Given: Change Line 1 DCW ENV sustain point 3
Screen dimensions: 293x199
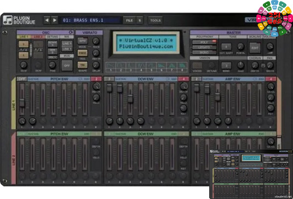Looking at the screenshot, I should (109, 79).
